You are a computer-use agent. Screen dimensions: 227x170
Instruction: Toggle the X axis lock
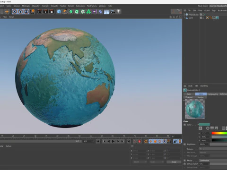15,12
